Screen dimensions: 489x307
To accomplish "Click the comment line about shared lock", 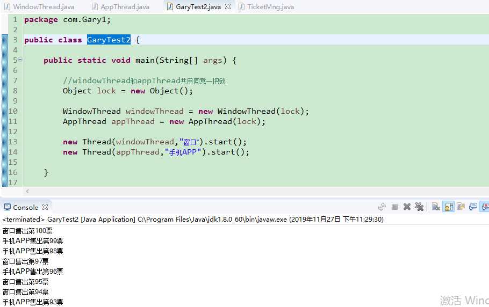I will [x=144, y=81].
